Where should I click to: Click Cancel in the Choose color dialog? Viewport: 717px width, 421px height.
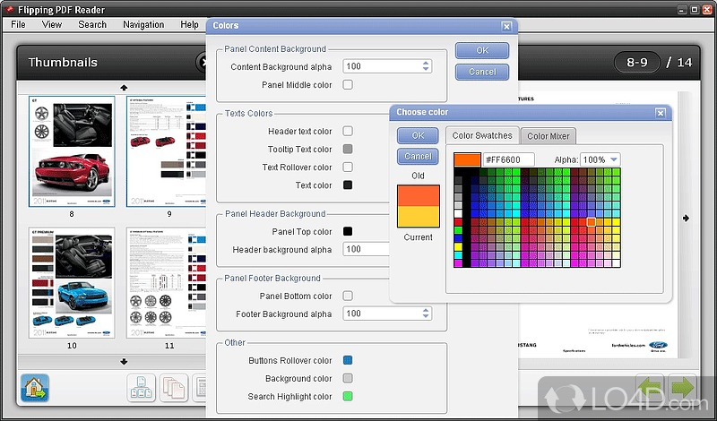(x=418, y=157)
